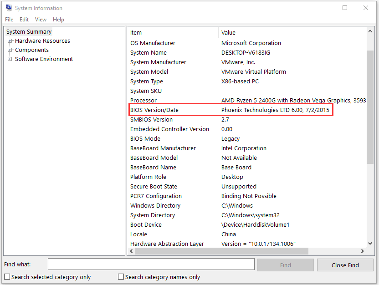The height and width of the screenshot is (285, 379).
Task: Select the Platform Role row
Action: (247, 177)
